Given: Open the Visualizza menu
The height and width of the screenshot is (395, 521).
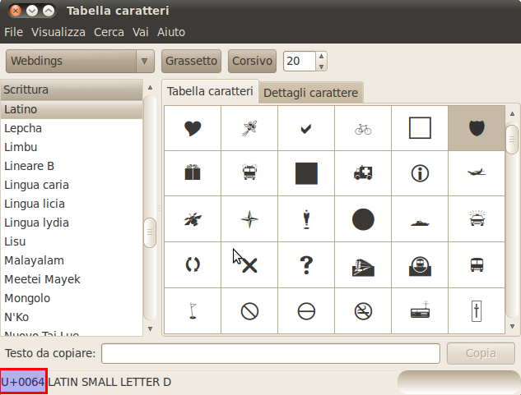Looking at the screenshot, I should click(x=58, y=32).
